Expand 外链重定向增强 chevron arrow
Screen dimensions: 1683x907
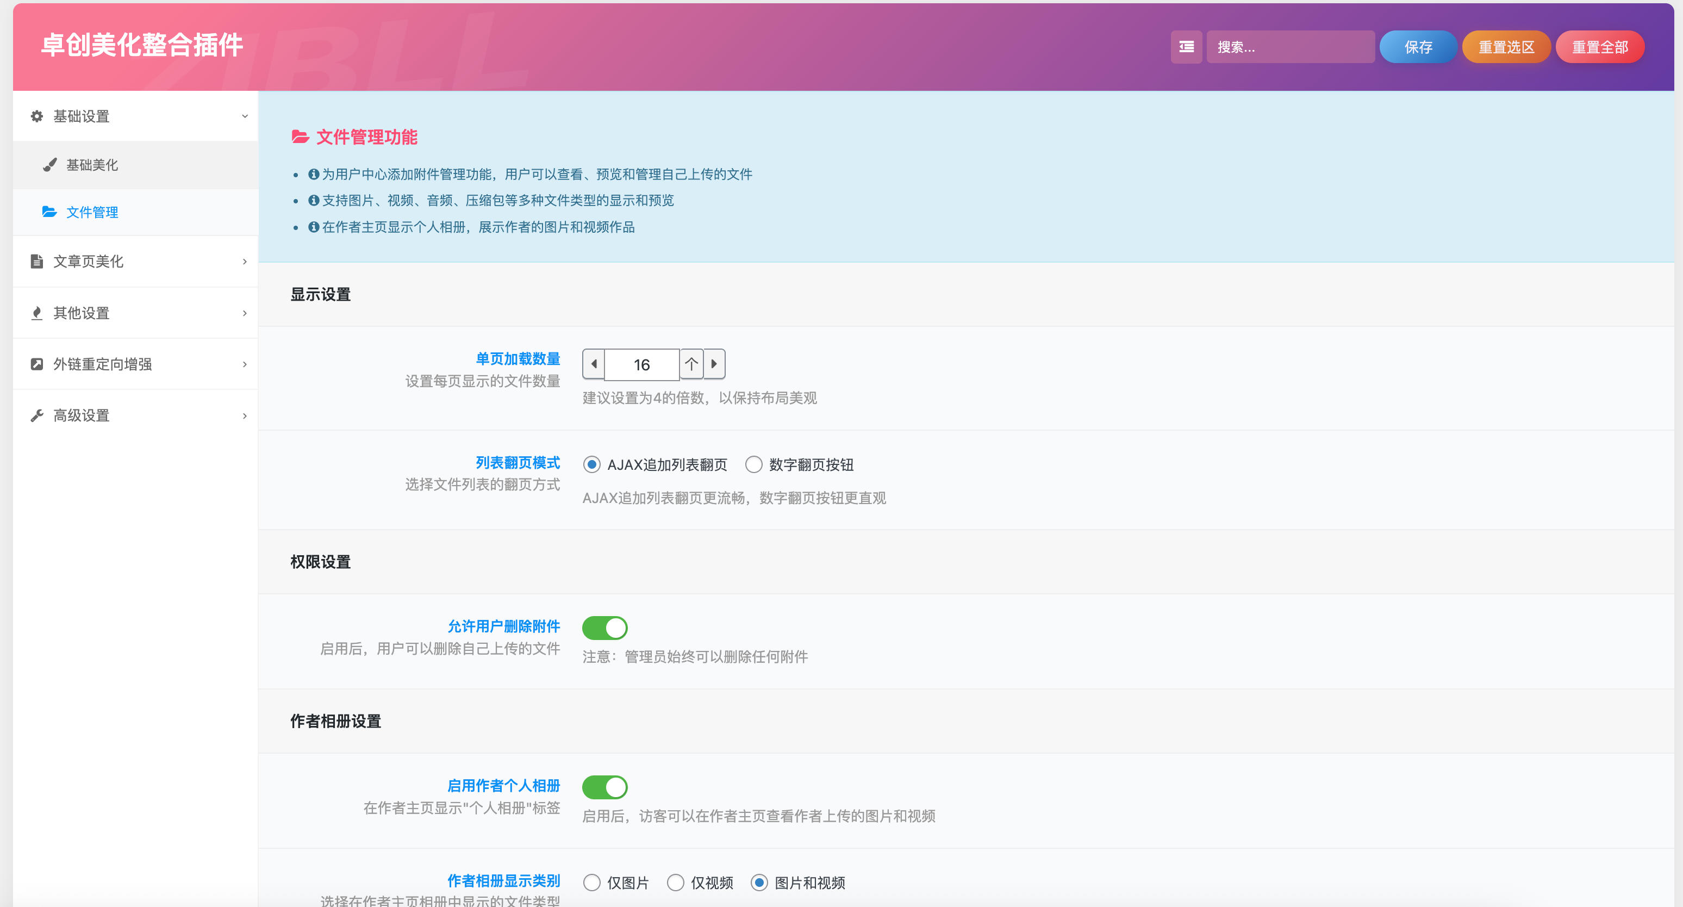pyautogui.click(x=245, y=364)
